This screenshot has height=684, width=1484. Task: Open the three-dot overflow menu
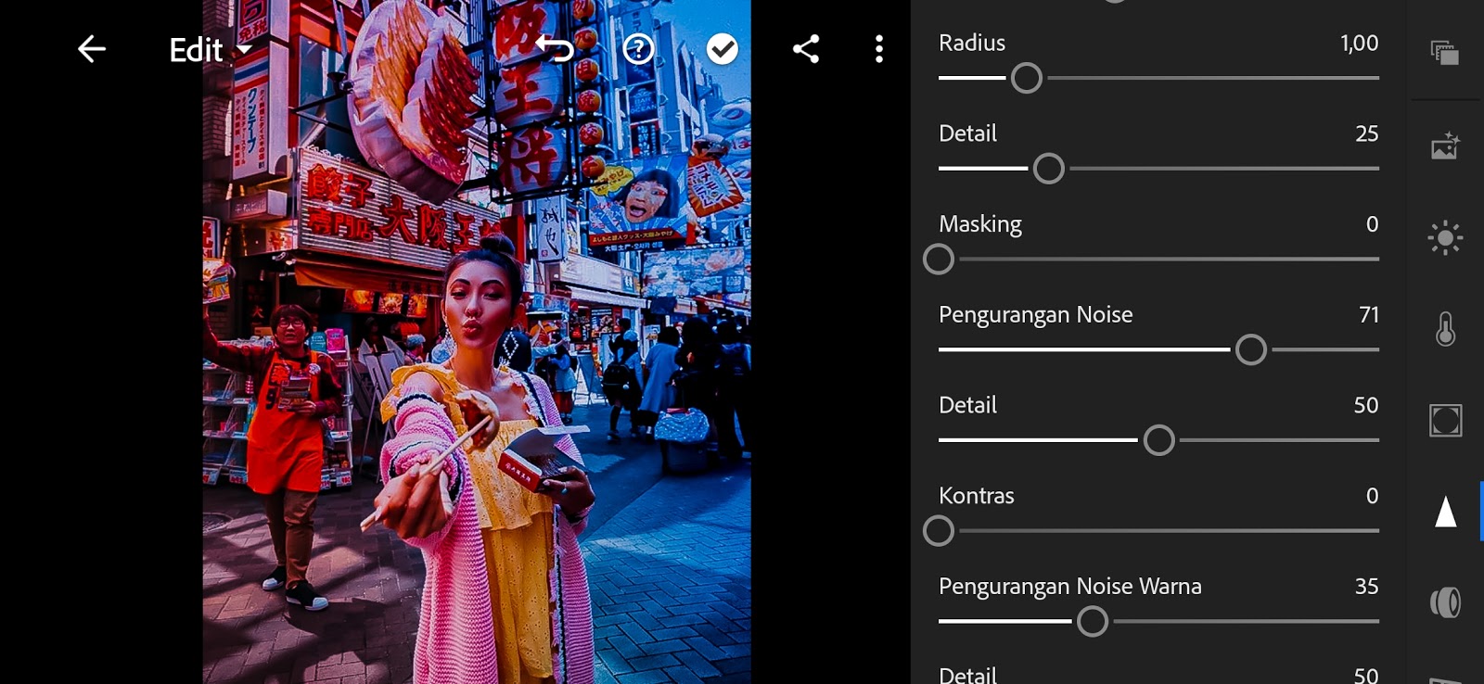pos(879,49)
